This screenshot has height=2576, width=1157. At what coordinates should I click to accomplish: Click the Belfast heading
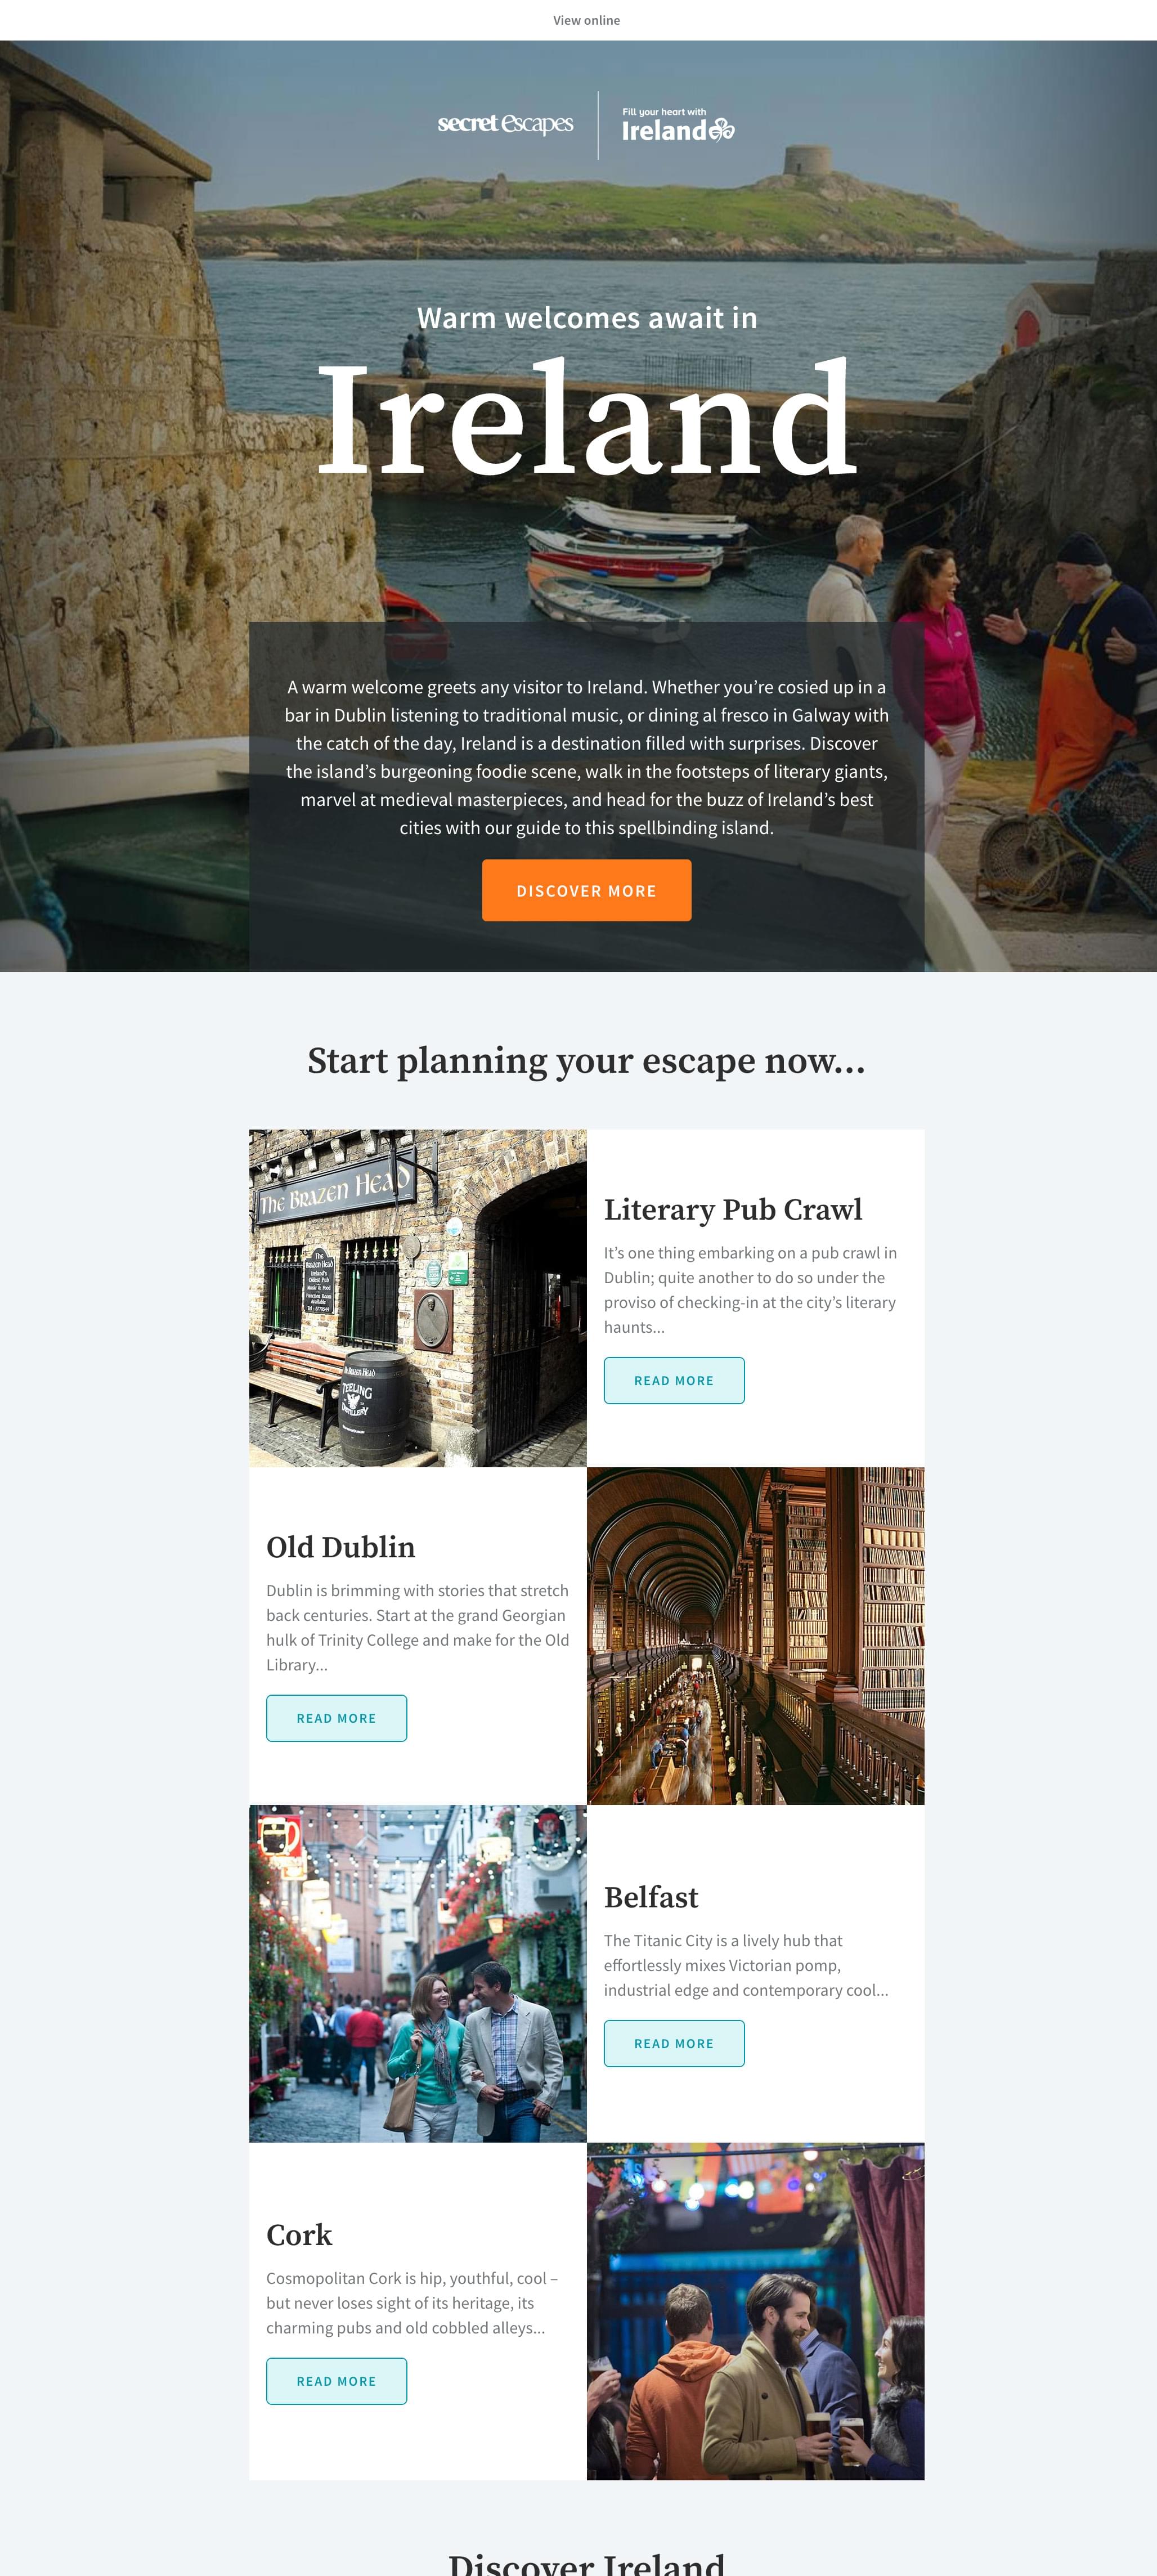coord(651,1897)
